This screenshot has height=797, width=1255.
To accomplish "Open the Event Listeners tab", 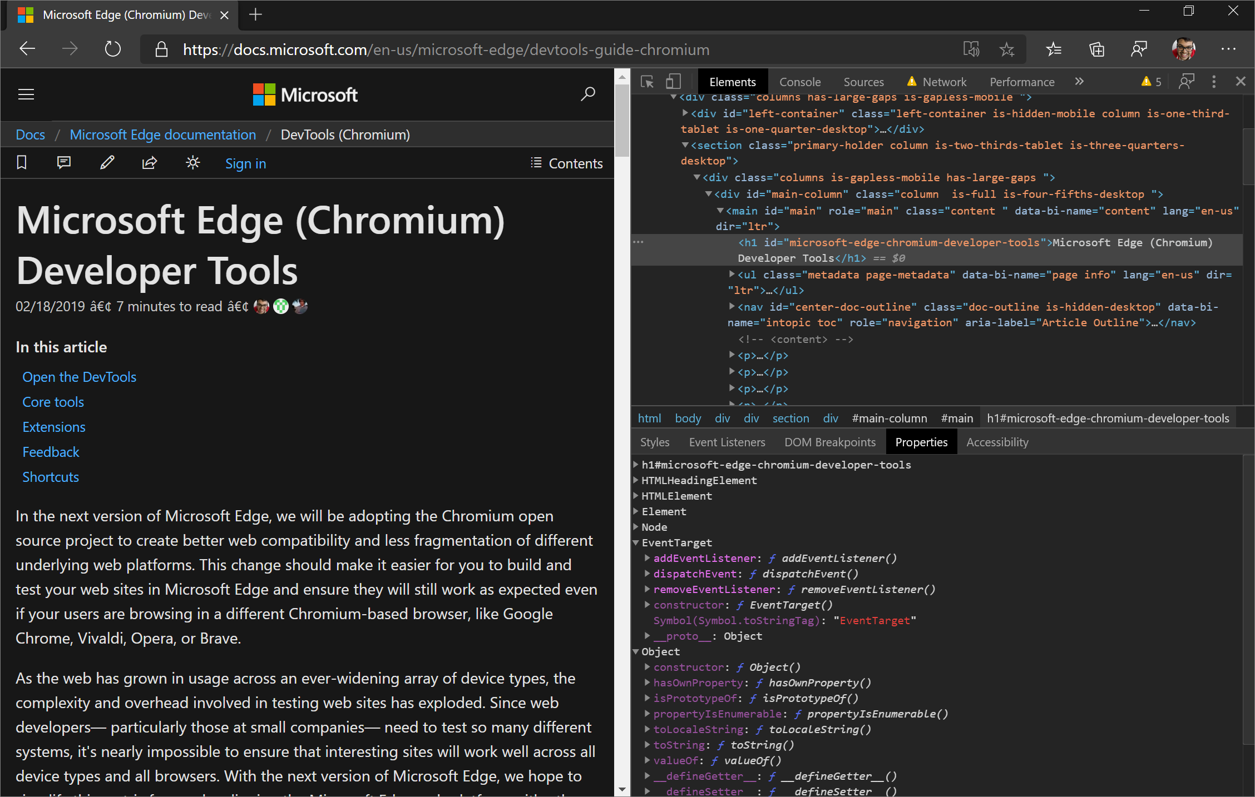I will [x=727, y=442].
